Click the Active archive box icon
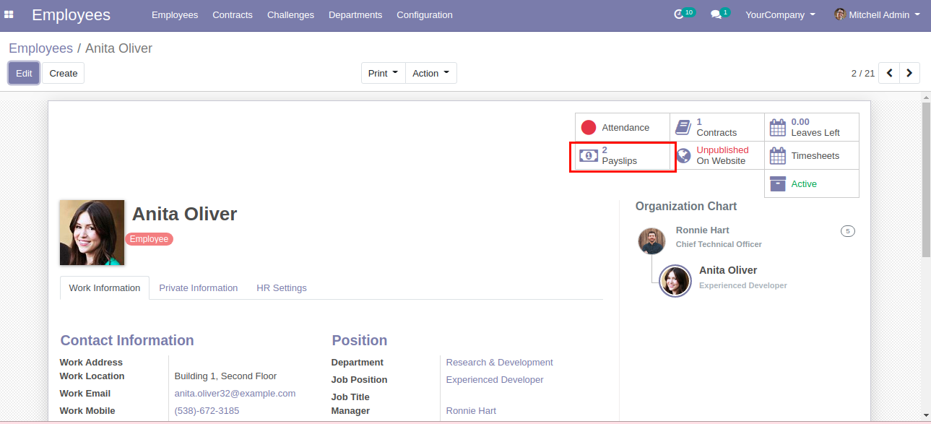The width and height of the screenshot is (931, 424). click(x=778, y=183)
